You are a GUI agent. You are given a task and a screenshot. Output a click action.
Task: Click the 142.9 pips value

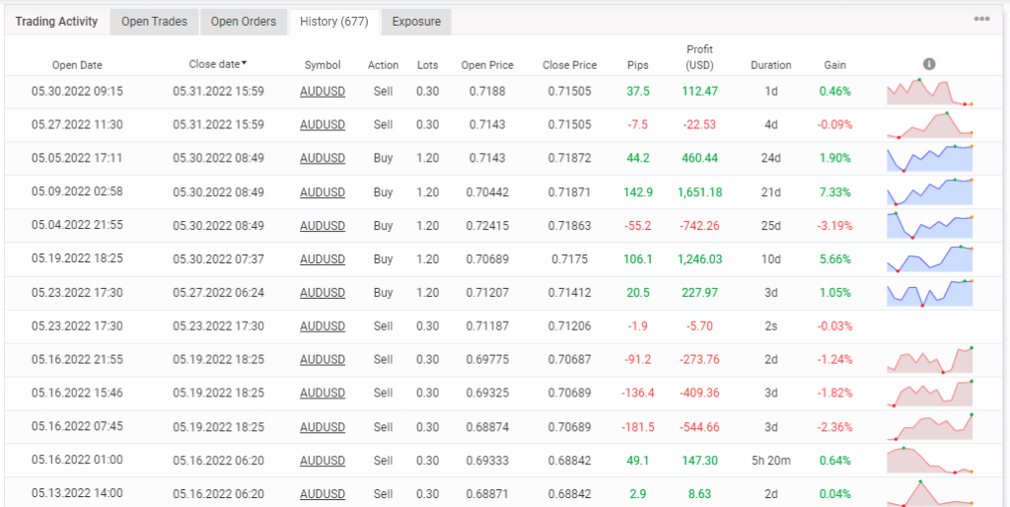tap(638, 192)
